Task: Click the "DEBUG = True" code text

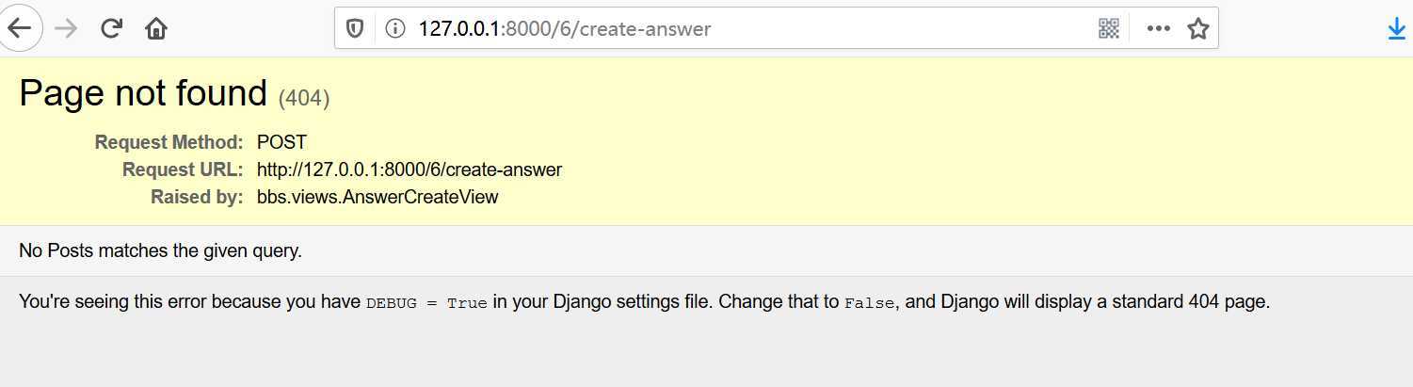Action: [426, 304]
